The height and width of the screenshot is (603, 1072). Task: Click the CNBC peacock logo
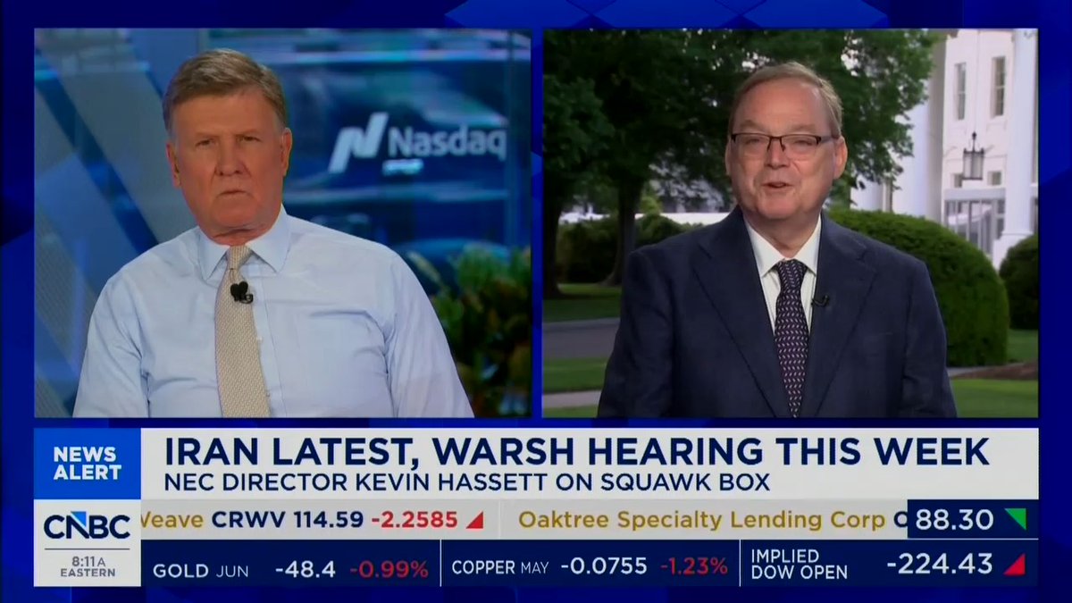click(88, 526)
